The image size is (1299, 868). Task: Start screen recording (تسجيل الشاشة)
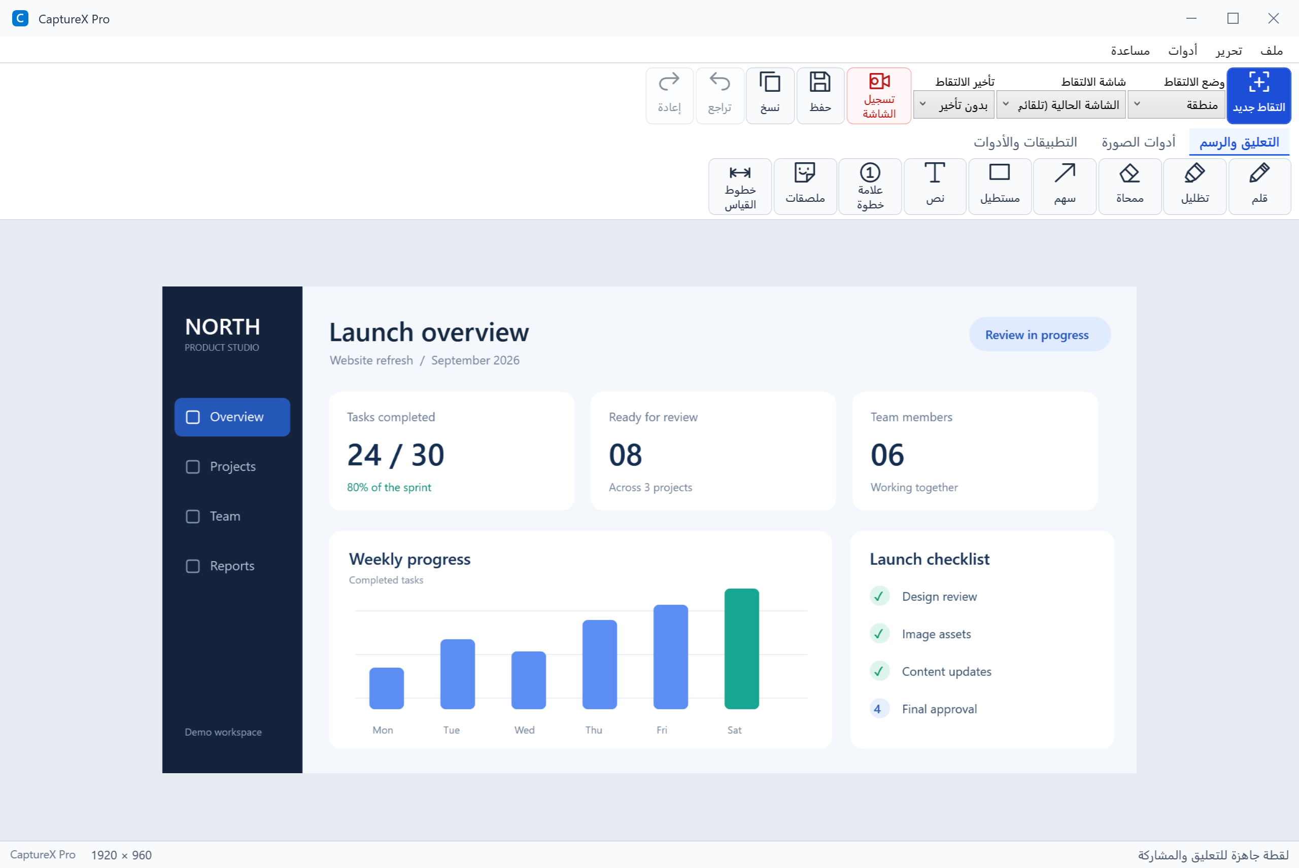tap(878, 96)
